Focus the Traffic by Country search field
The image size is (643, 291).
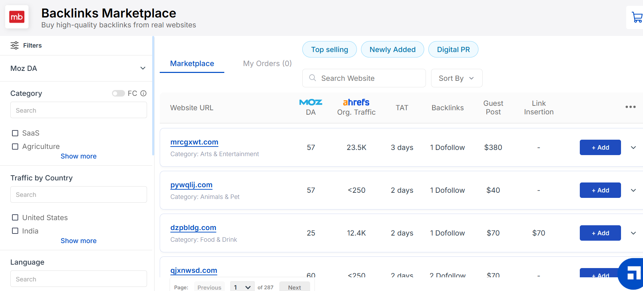click(79, 194)
